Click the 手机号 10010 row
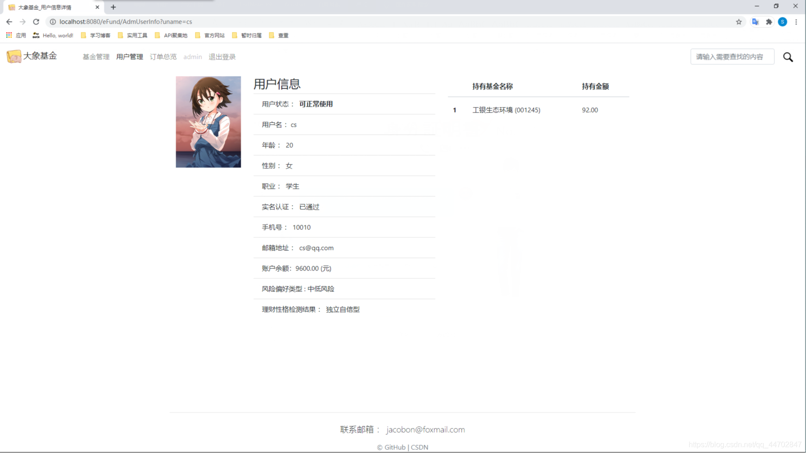Viewport: 806px width, 453px height. click(344, 227)
